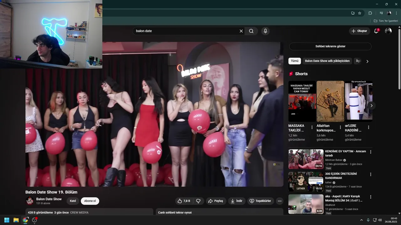Open the Allah'tan korkmuyos short thumbnail

(330, 101)
